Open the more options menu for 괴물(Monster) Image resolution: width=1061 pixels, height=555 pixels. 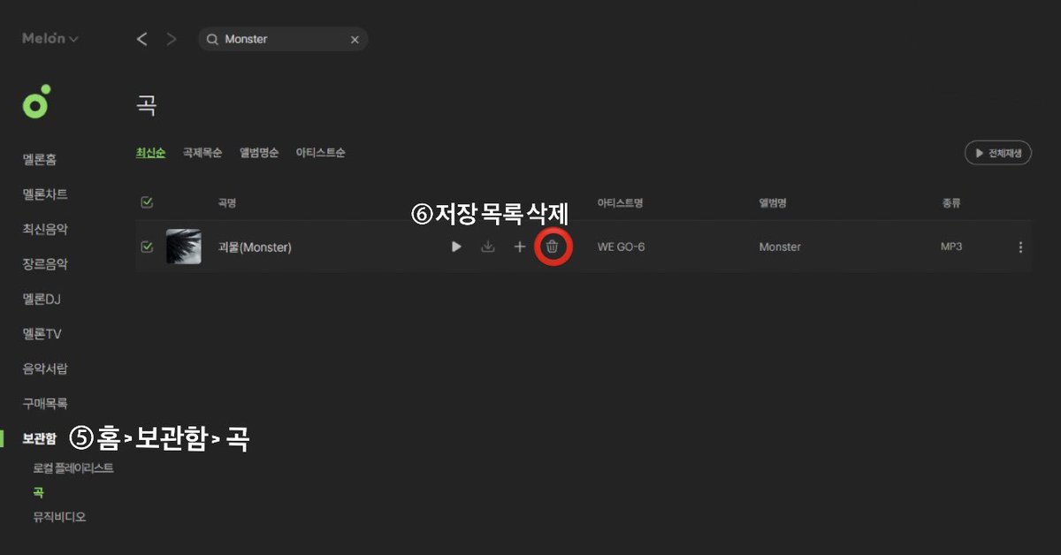(x=1020, y=247)
